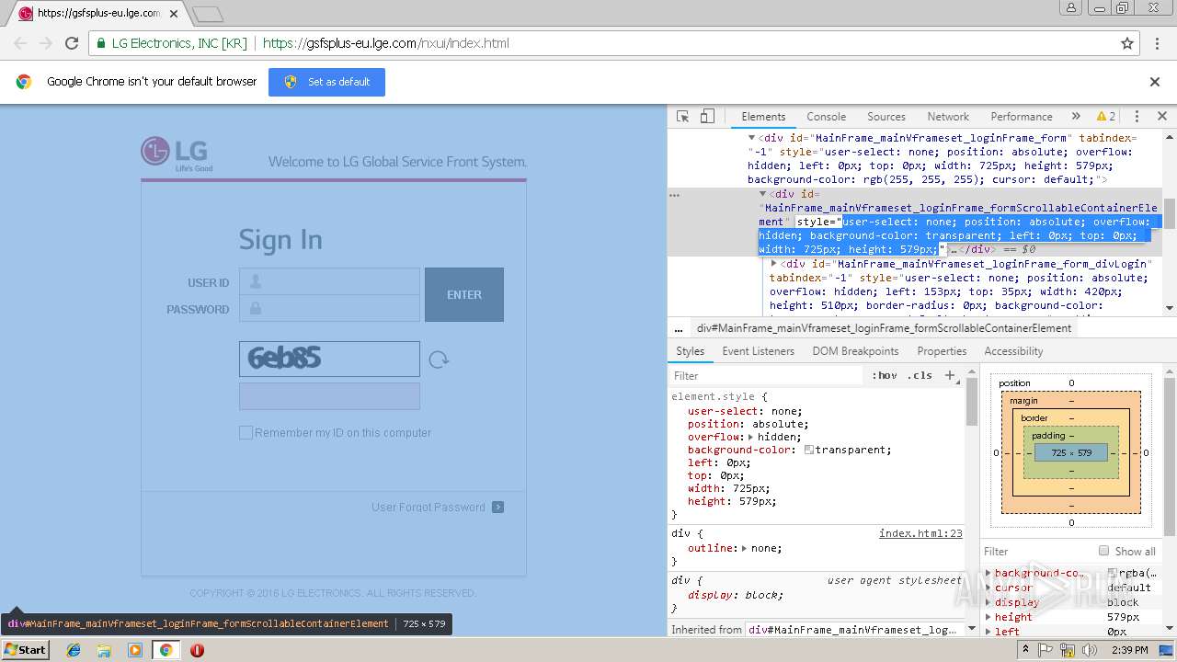Expand the computed cursor property
This screenshot has height=662, width=1177.
[988, 588]
